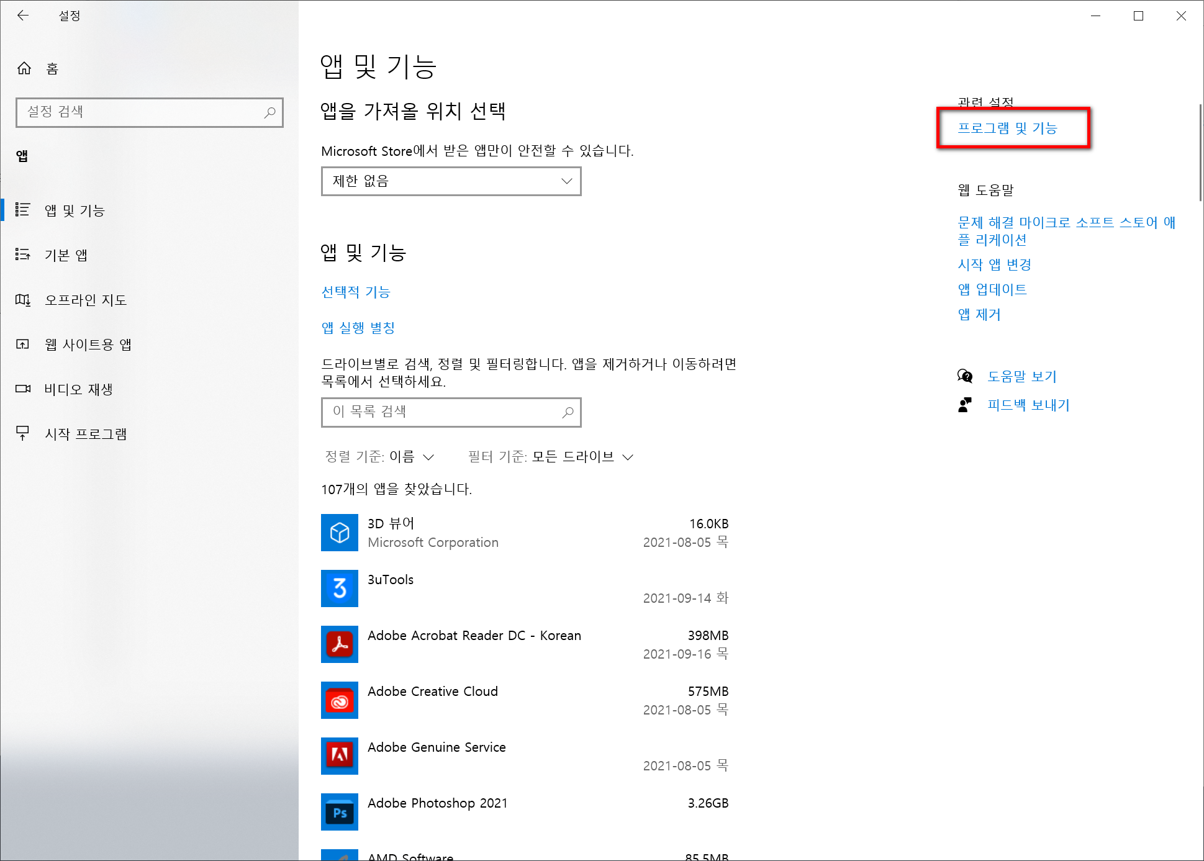Select the Adobe Photoshop 2021 name
Viewport: 1204px width, 861px height.
[438, 803]
